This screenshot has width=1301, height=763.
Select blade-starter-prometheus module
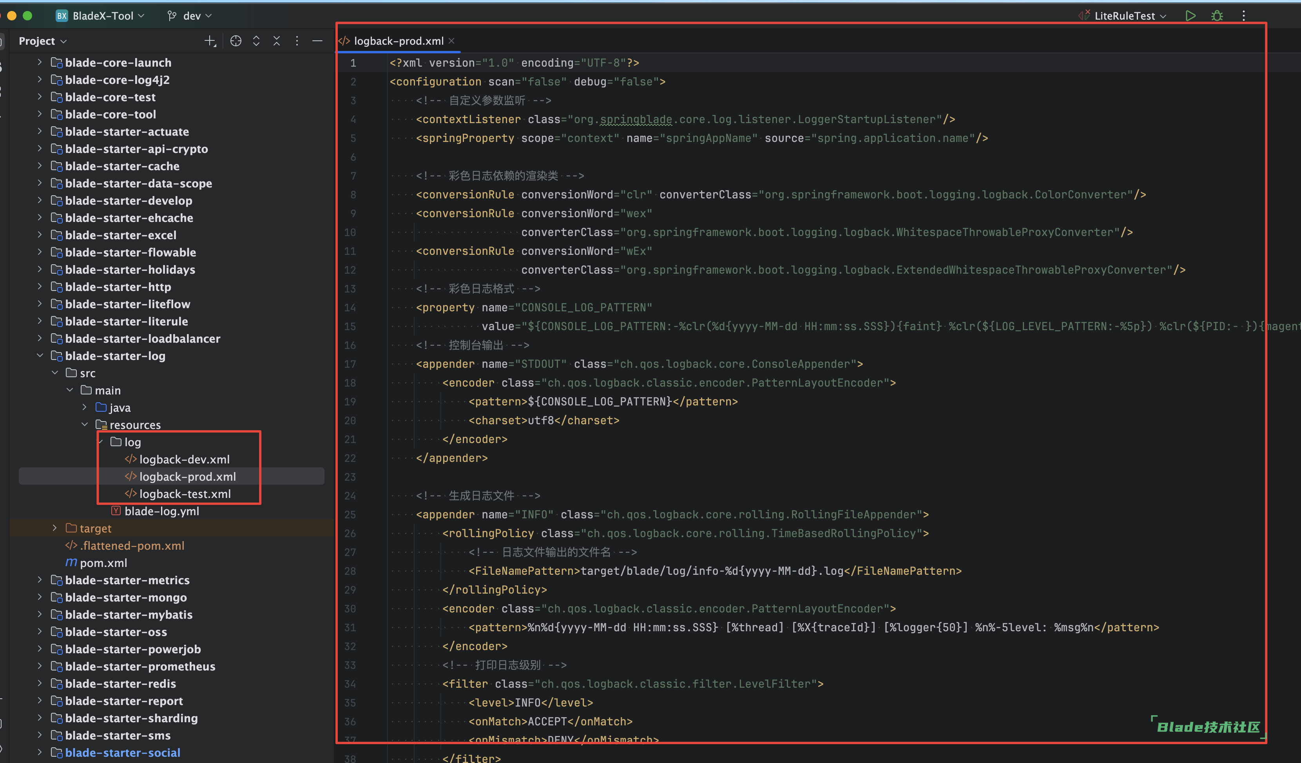tap(140, 667)
